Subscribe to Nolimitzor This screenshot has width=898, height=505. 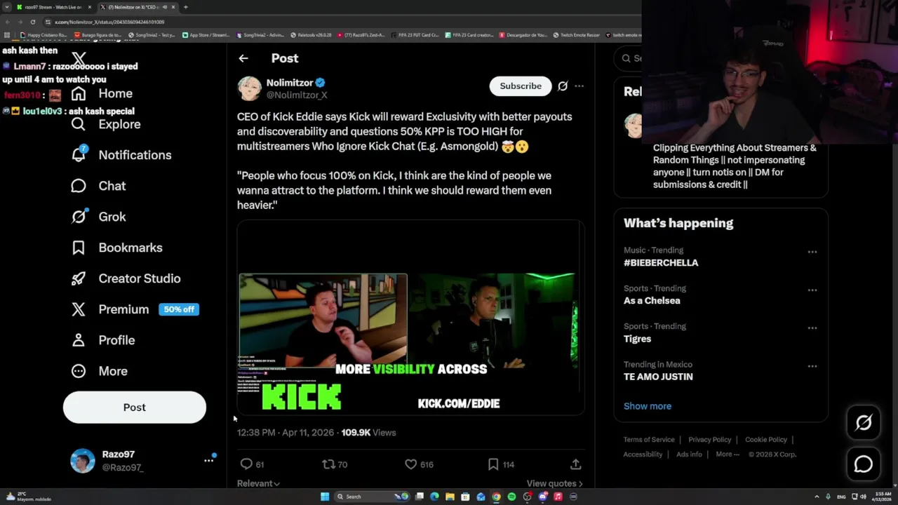point(521,86)
